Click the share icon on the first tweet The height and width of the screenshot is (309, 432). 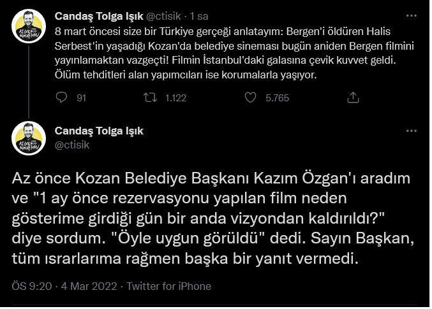coord(352,98)
